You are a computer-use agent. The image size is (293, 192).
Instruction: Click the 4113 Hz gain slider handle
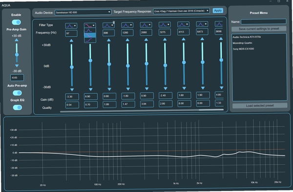[x=184, y=63]
